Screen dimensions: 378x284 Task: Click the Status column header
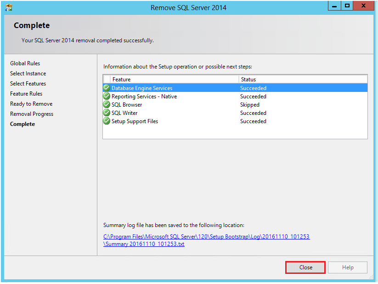click(x=303, y=80)
